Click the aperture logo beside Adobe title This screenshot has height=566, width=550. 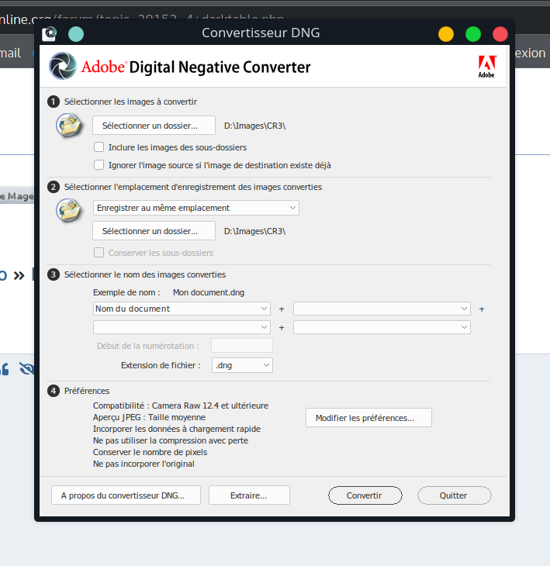[x=63, y=66]
